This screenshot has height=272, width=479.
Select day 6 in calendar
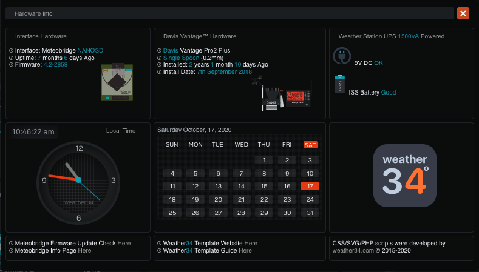(x=218, y=173)
